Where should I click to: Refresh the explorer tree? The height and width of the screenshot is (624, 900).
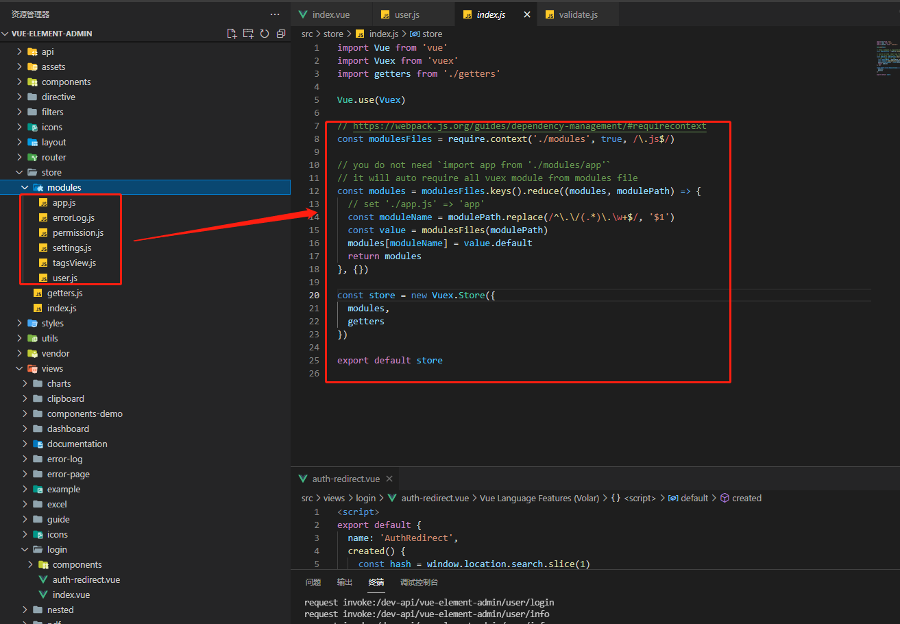265,34
